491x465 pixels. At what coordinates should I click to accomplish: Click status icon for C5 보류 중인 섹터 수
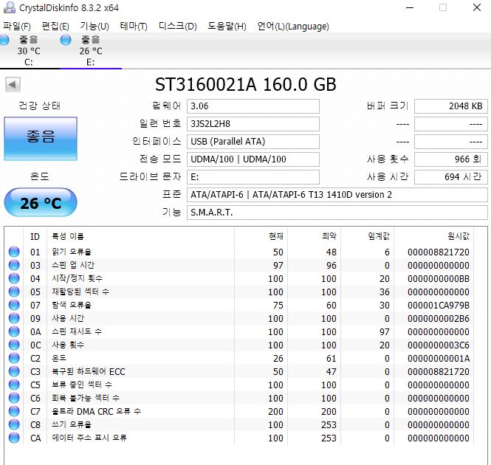pyautogui.click(x=14, y=385)
